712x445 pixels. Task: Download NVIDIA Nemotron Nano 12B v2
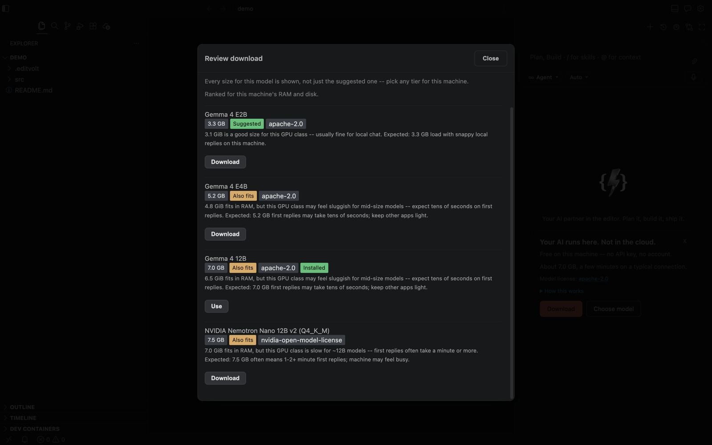pyautogui.click(x=225, y=378)
